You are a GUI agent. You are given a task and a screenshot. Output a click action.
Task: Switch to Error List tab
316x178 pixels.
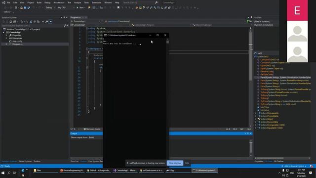(x=75, y=162)
